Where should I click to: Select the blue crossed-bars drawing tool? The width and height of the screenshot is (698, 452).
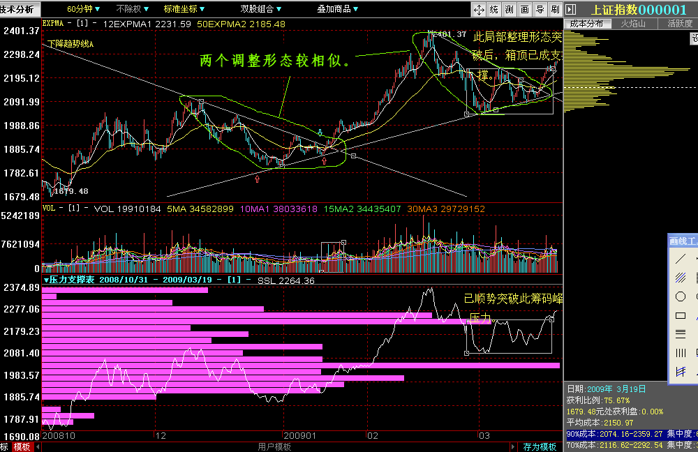point(681,372)
